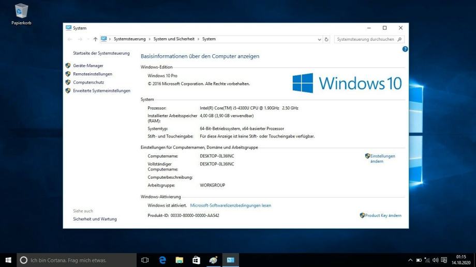This screenshot has width=476, height=267.
Task: Click the Cortana search box
Action: [x=77, y=260]
